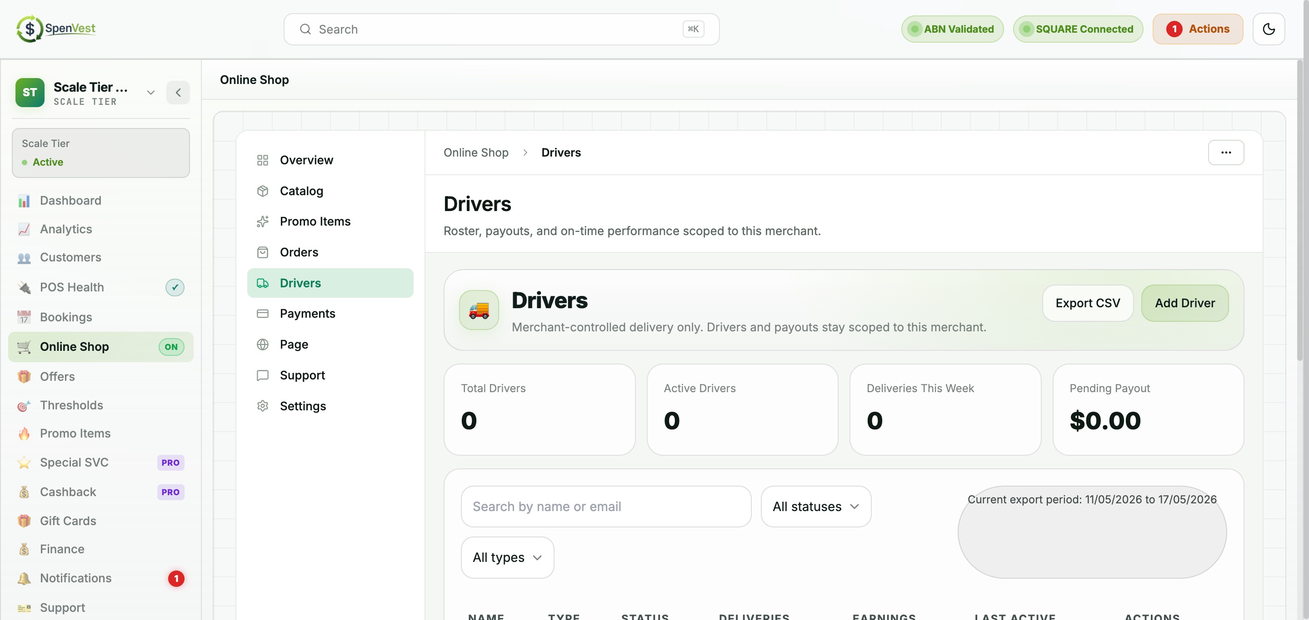Click the PRO badge beside Cashback
Viewport: 1309px width, 620px height.
point(170,492)
